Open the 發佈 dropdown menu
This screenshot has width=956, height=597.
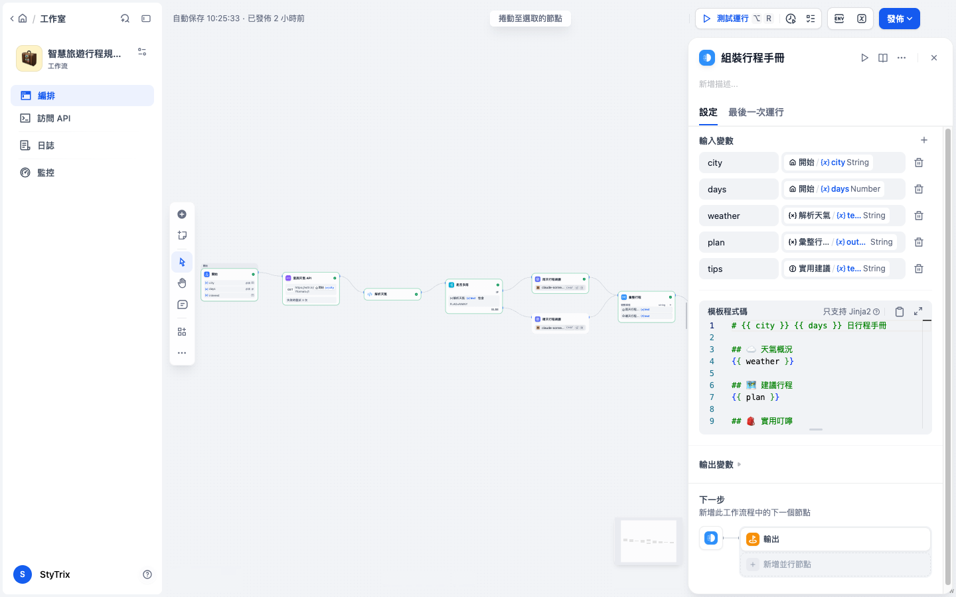point(900,19)
